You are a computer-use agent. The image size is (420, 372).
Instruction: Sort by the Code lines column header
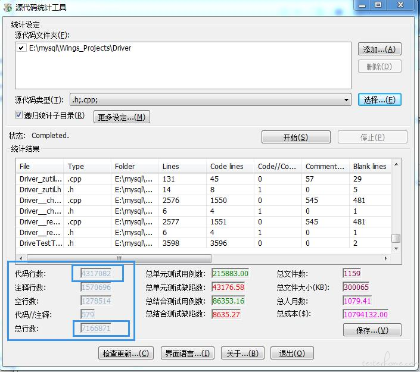click(x=231, y=166)
